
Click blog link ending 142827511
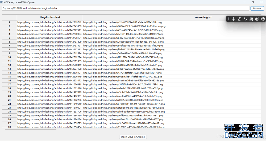[x=49, y=30]
